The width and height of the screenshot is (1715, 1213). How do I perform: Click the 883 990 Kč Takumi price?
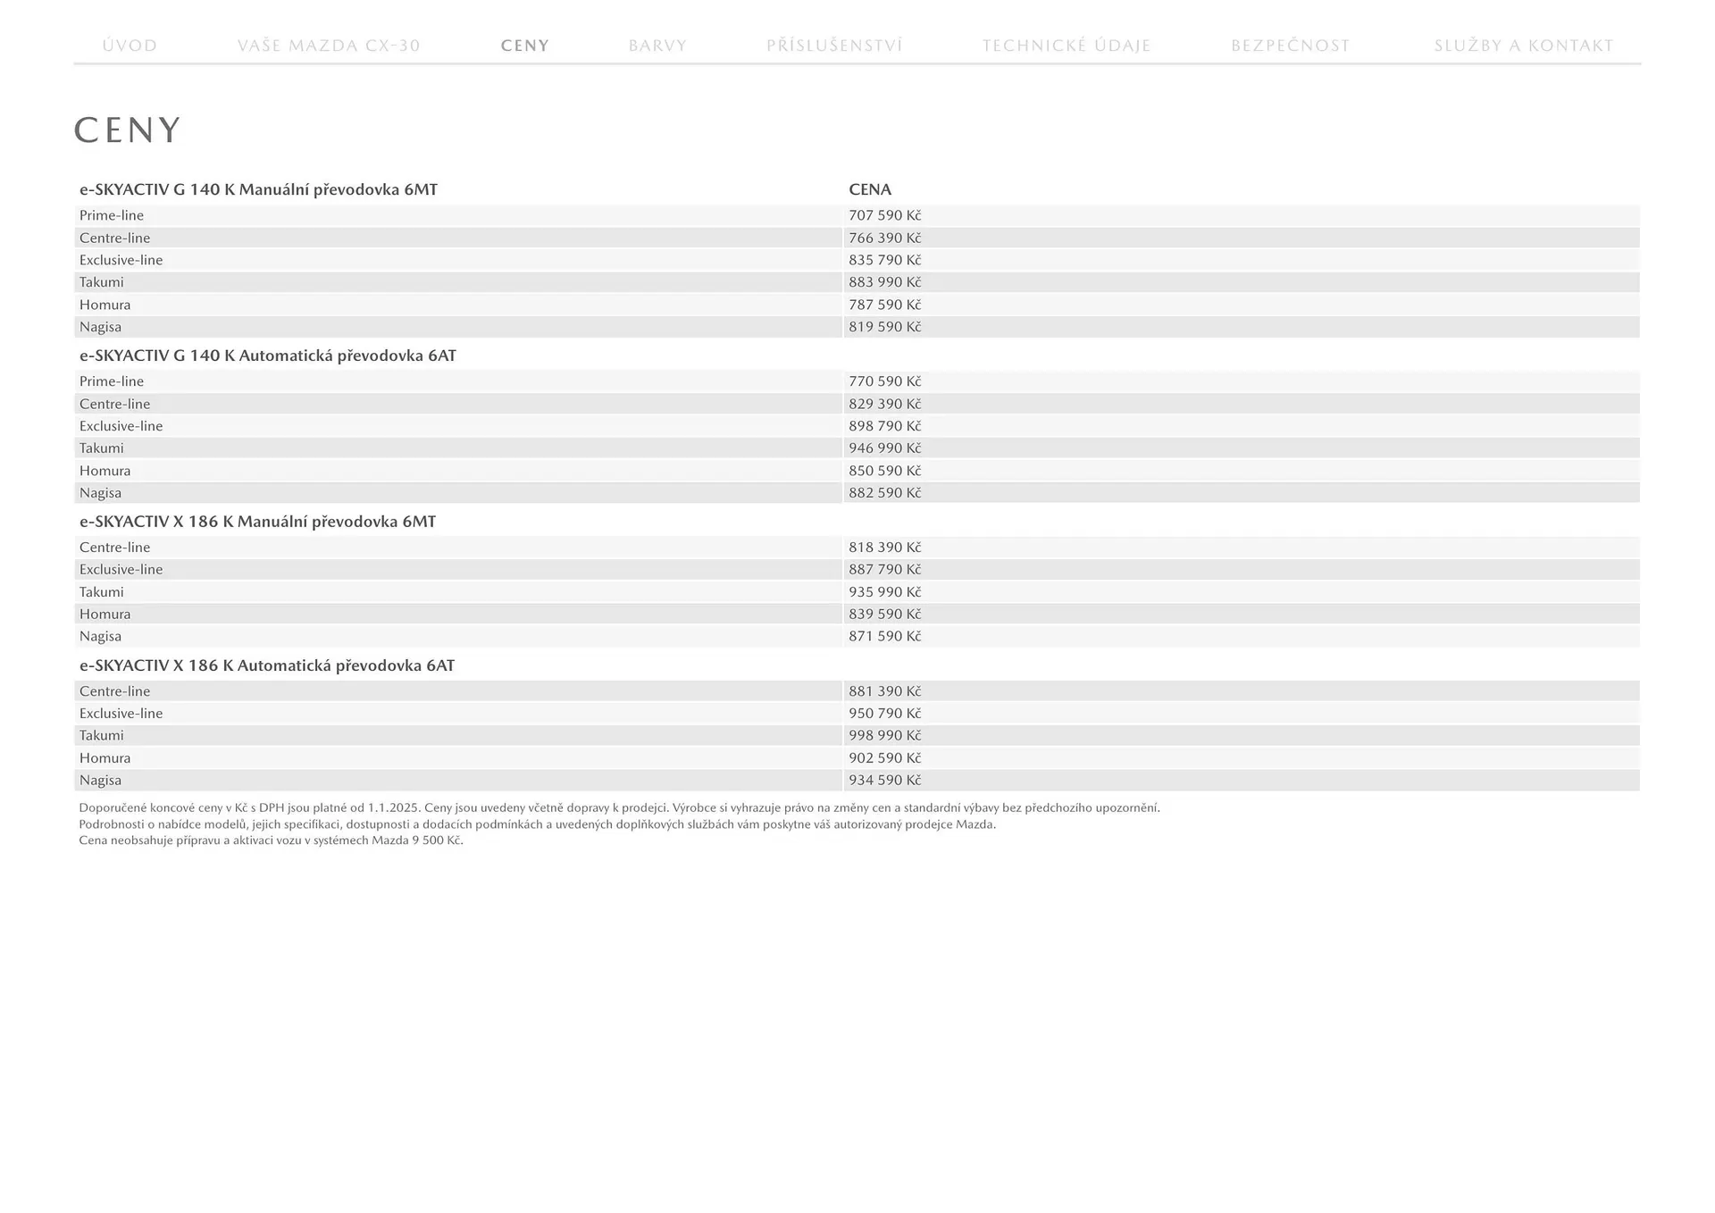pos(884,282)
